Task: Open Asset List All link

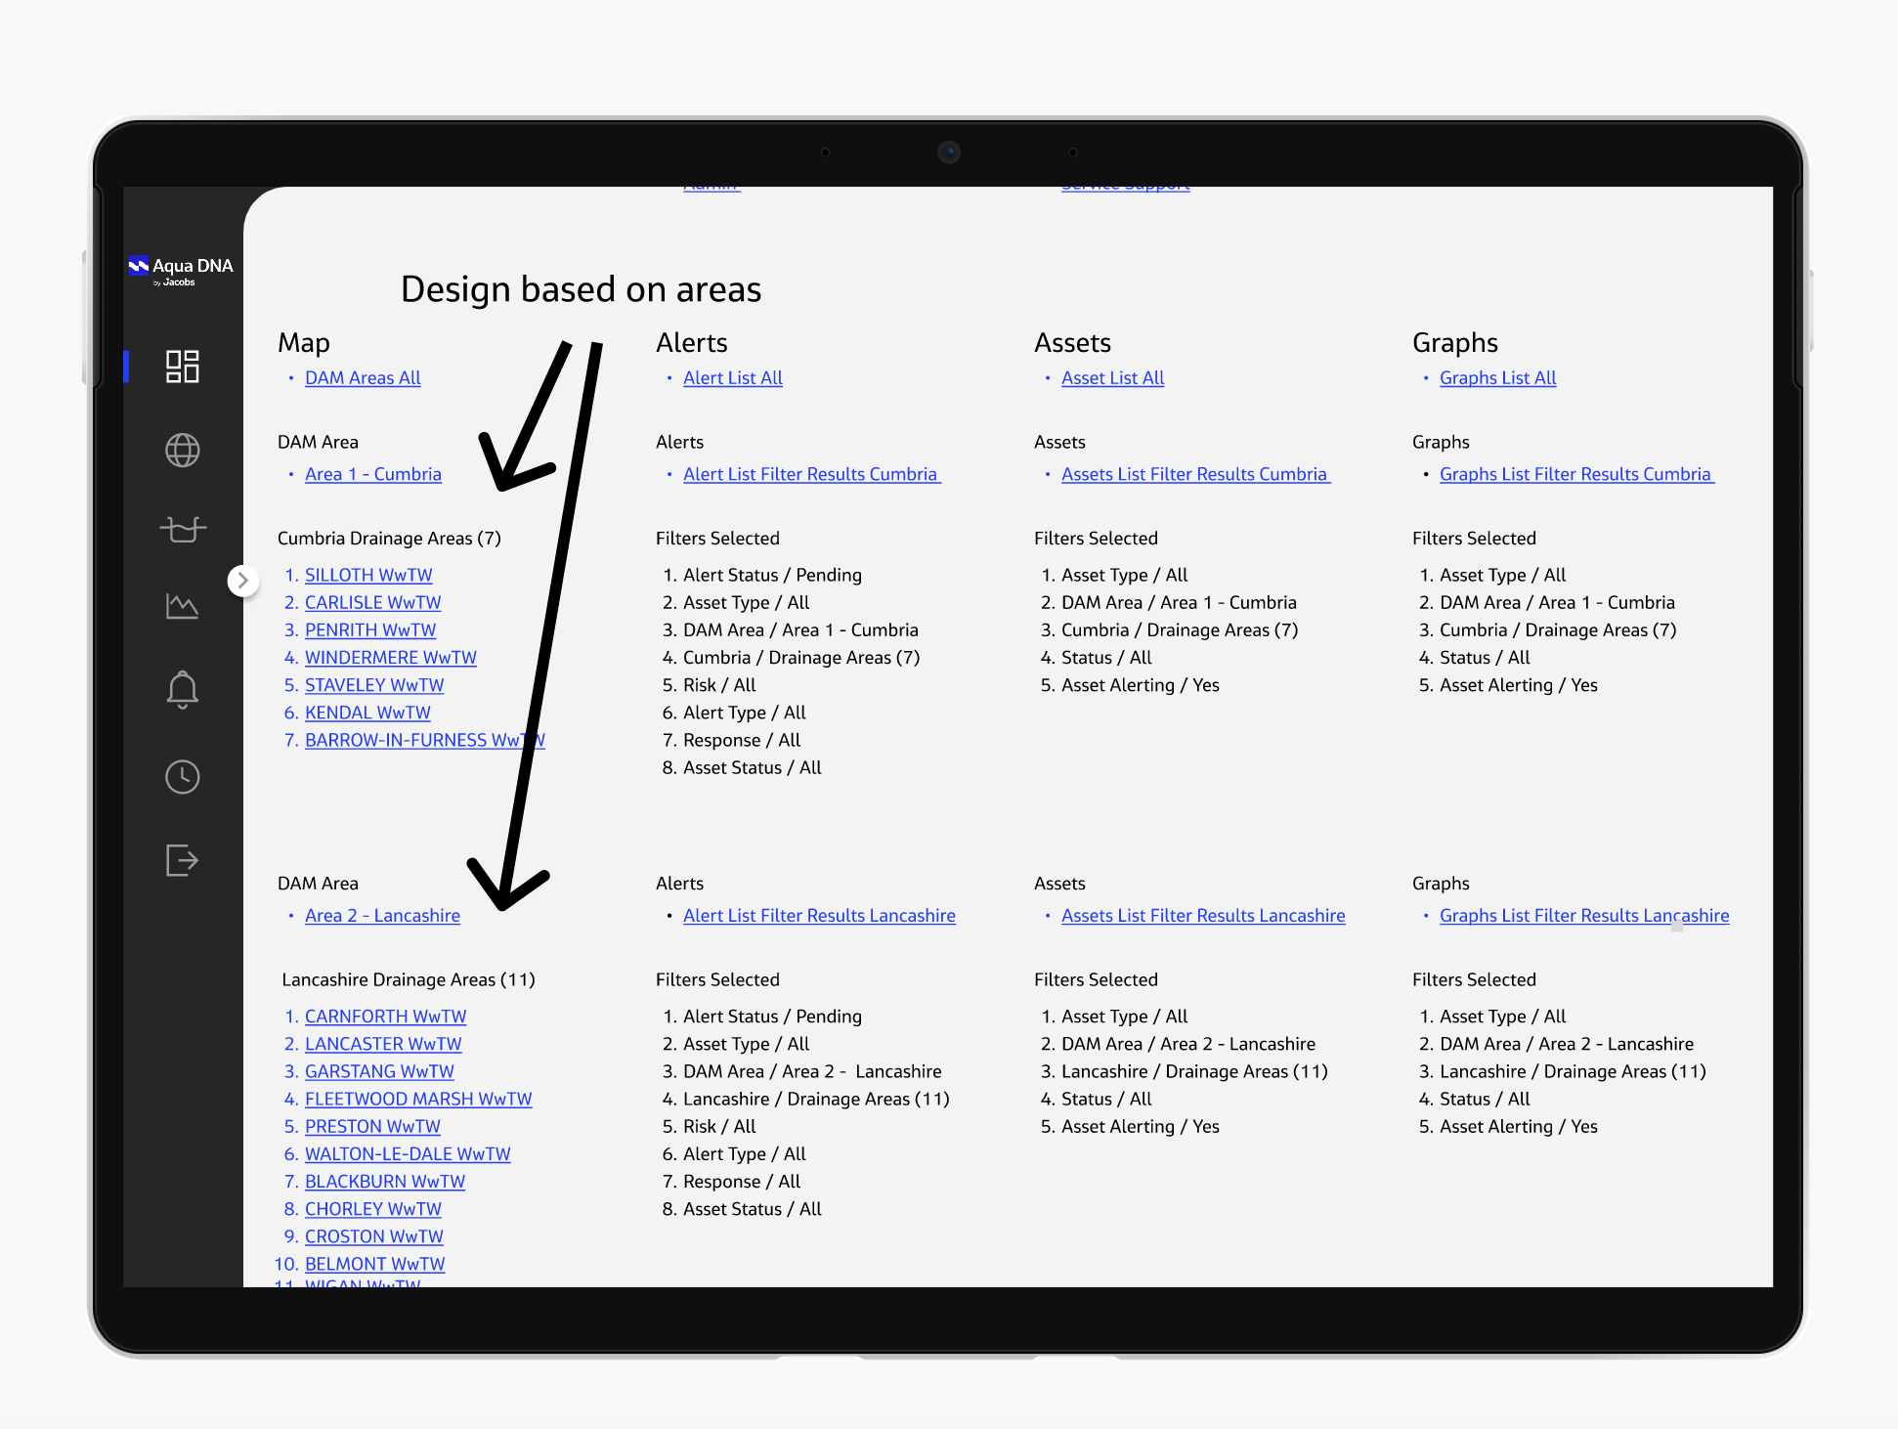Action: tap(1112, 378)
